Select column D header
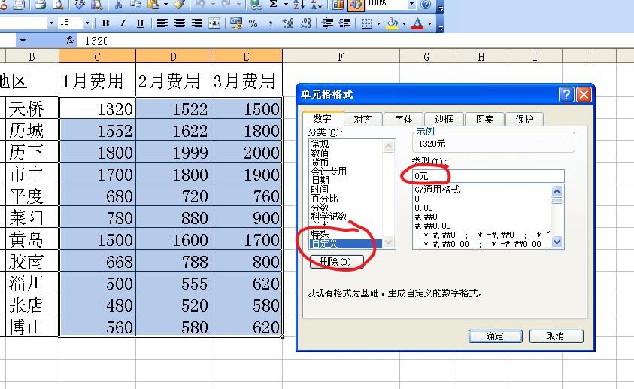The width and height of the screenshot is (634, 389). coord(173,56)
